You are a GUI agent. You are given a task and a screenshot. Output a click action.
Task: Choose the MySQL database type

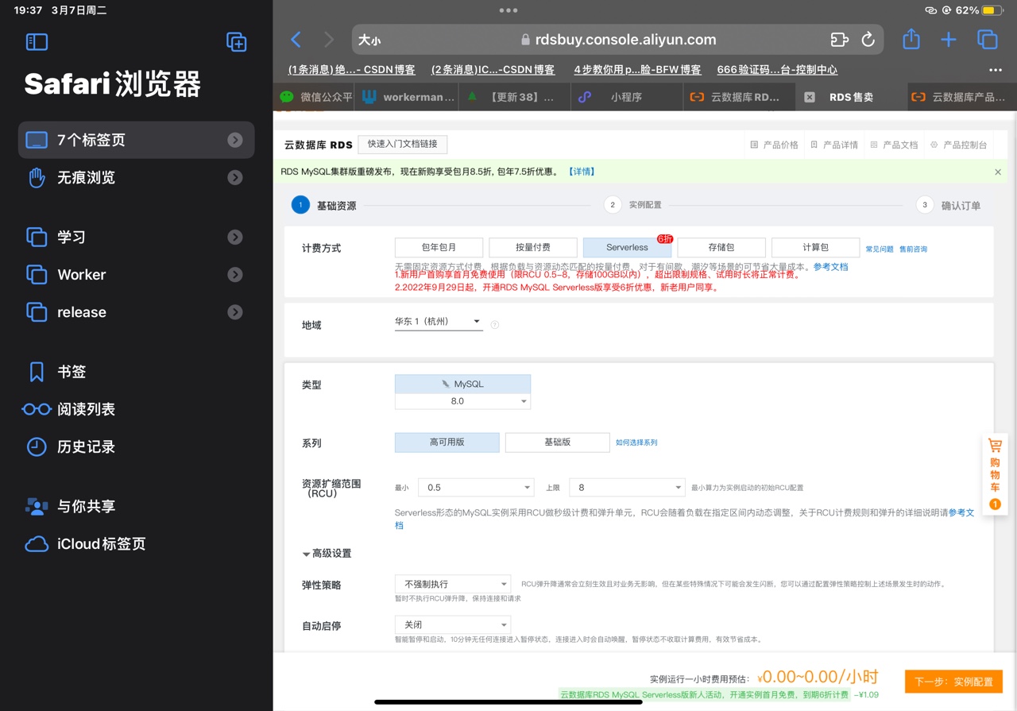coord(462,384)
